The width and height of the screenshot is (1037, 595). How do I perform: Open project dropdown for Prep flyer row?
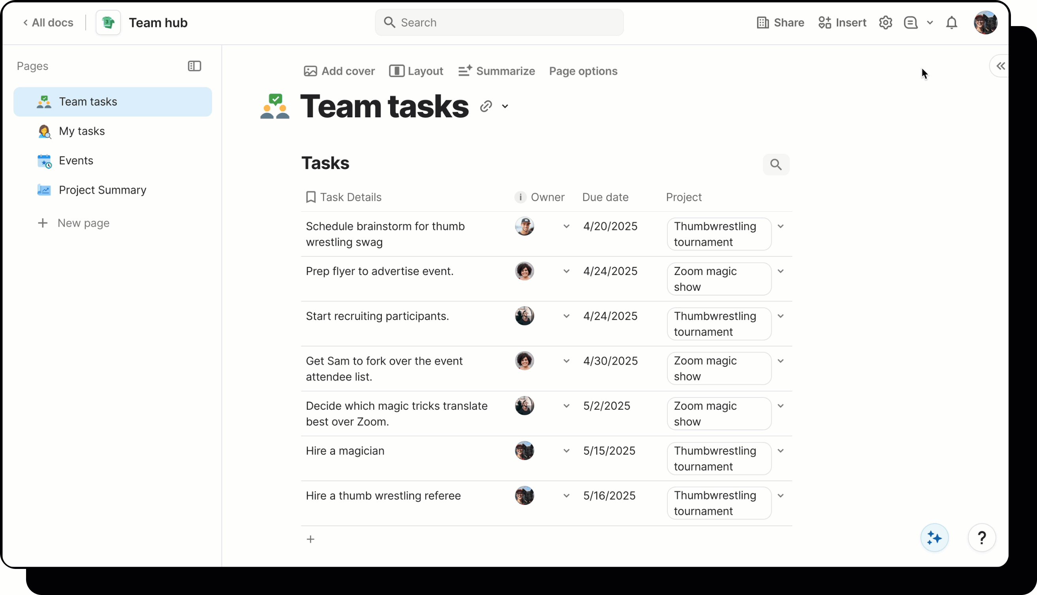(x=780, y=271)
